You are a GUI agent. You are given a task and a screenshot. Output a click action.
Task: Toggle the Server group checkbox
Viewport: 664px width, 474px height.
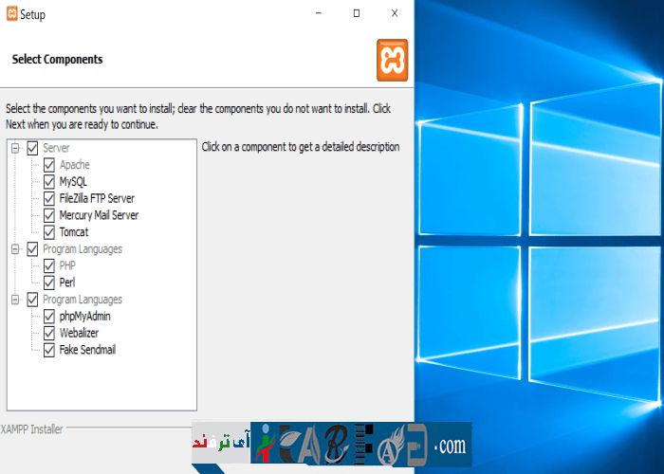click(32, 148)
